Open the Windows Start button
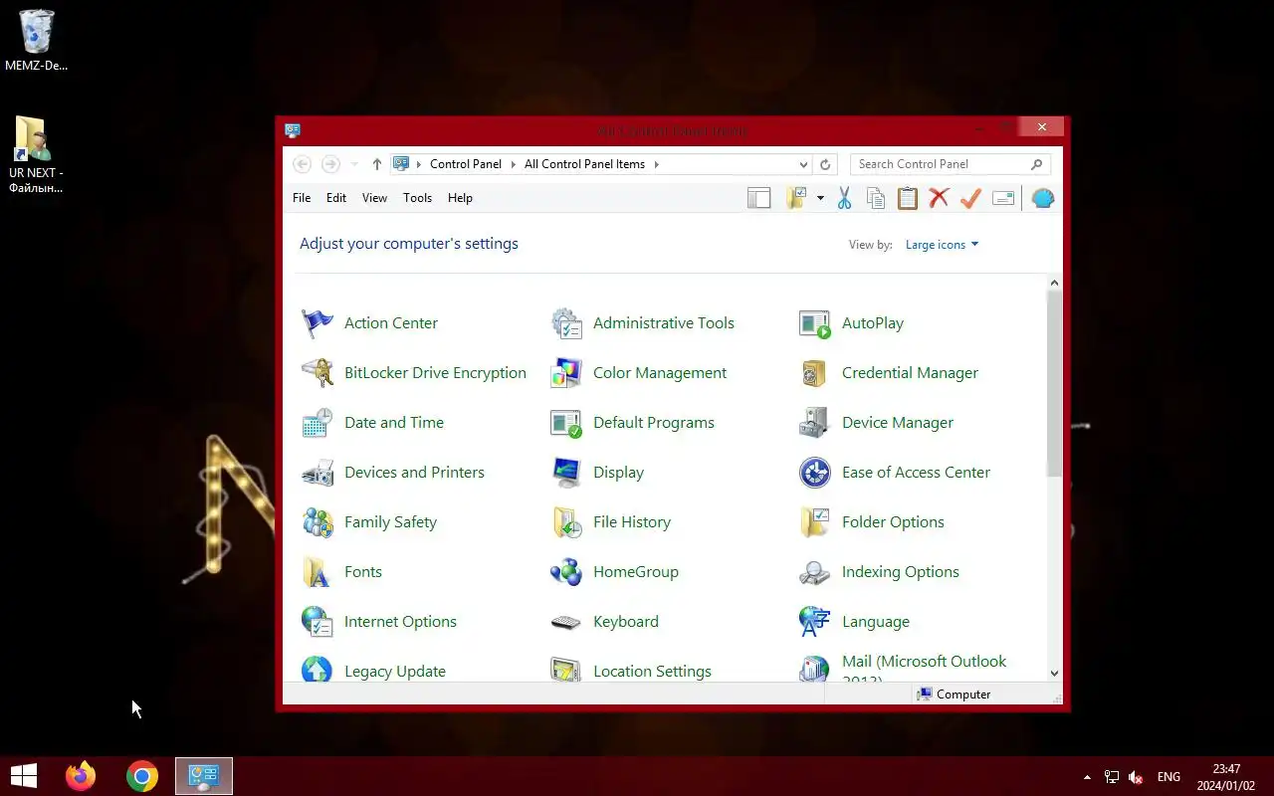 click(23, 776)
